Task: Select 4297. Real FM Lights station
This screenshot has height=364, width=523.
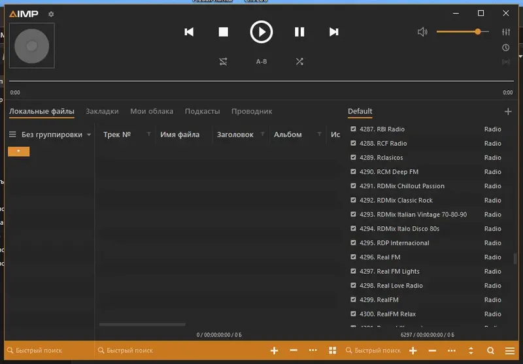Action: pos(426,271)
